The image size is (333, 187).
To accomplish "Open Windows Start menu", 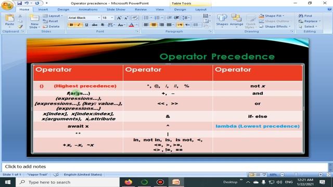I will (8, 182).
